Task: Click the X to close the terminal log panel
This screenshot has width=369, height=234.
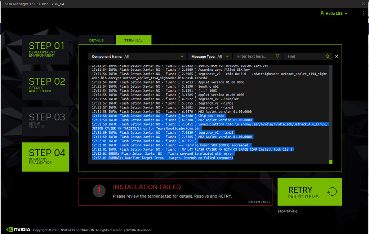Action: click(336, 56)
